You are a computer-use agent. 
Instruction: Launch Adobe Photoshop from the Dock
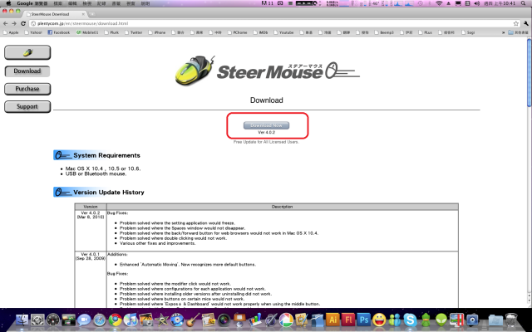364,320
